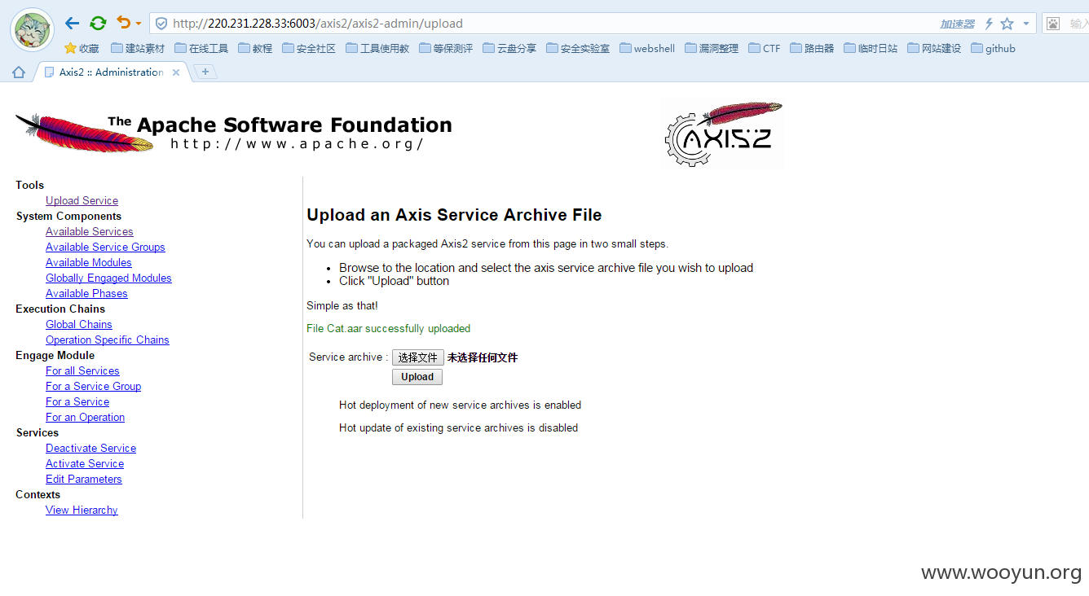Open the 建站素材 bookmark folder
Image resolution: width=1089 pixels, height=596 pixels.
point(138,48)
